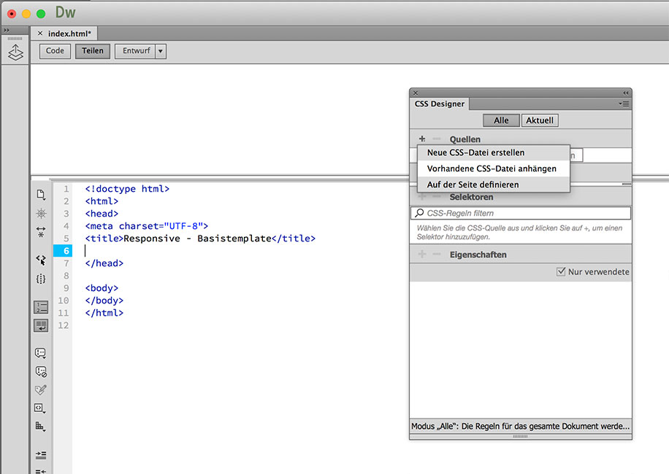Choose Neue CSS-Datei erstellen menu item
669x474 pixels.
(475, 153)
